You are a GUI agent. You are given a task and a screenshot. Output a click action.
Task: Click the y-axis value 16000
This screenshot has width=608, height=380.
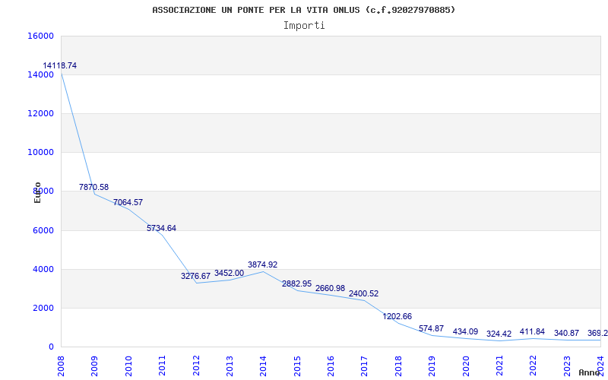(40, 36)
